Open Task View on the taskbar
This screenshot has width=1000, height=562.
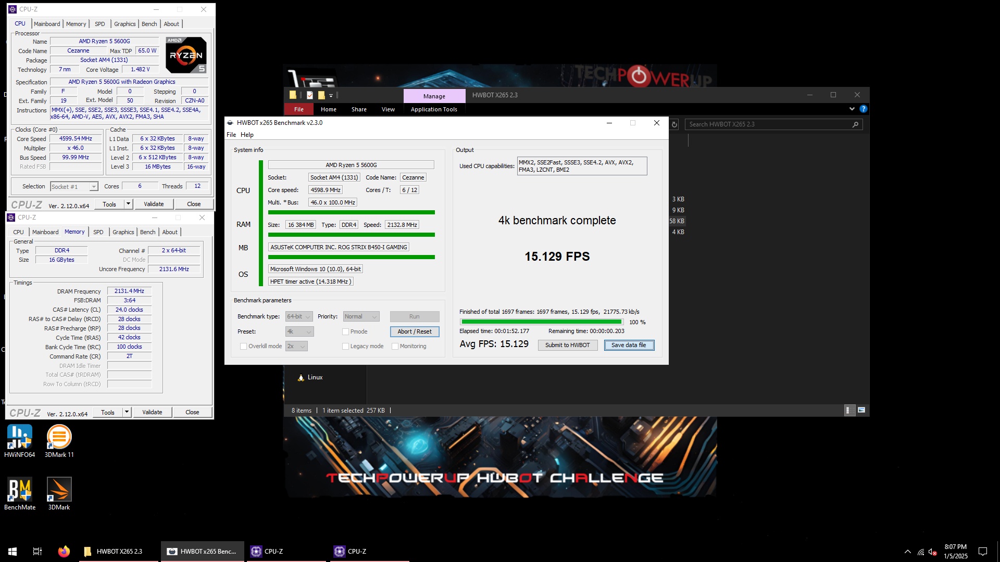point(37,551)
